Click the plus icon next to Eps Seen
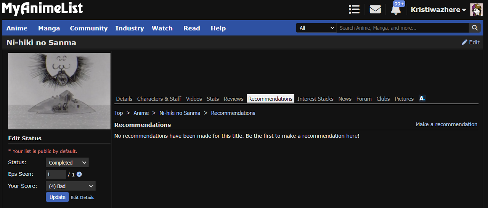 (x=79, y=175)
